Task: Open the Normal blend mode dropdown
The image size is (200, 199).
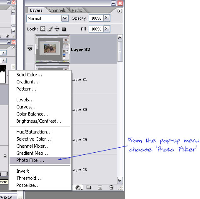Action: coord(47,18)
